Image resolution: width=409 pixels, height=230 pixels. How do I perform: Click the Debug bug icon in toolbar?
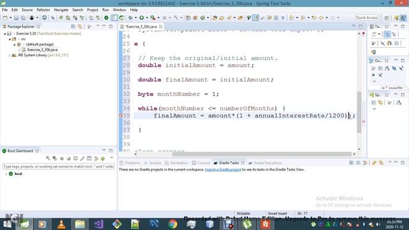click(x=130, y=18)
